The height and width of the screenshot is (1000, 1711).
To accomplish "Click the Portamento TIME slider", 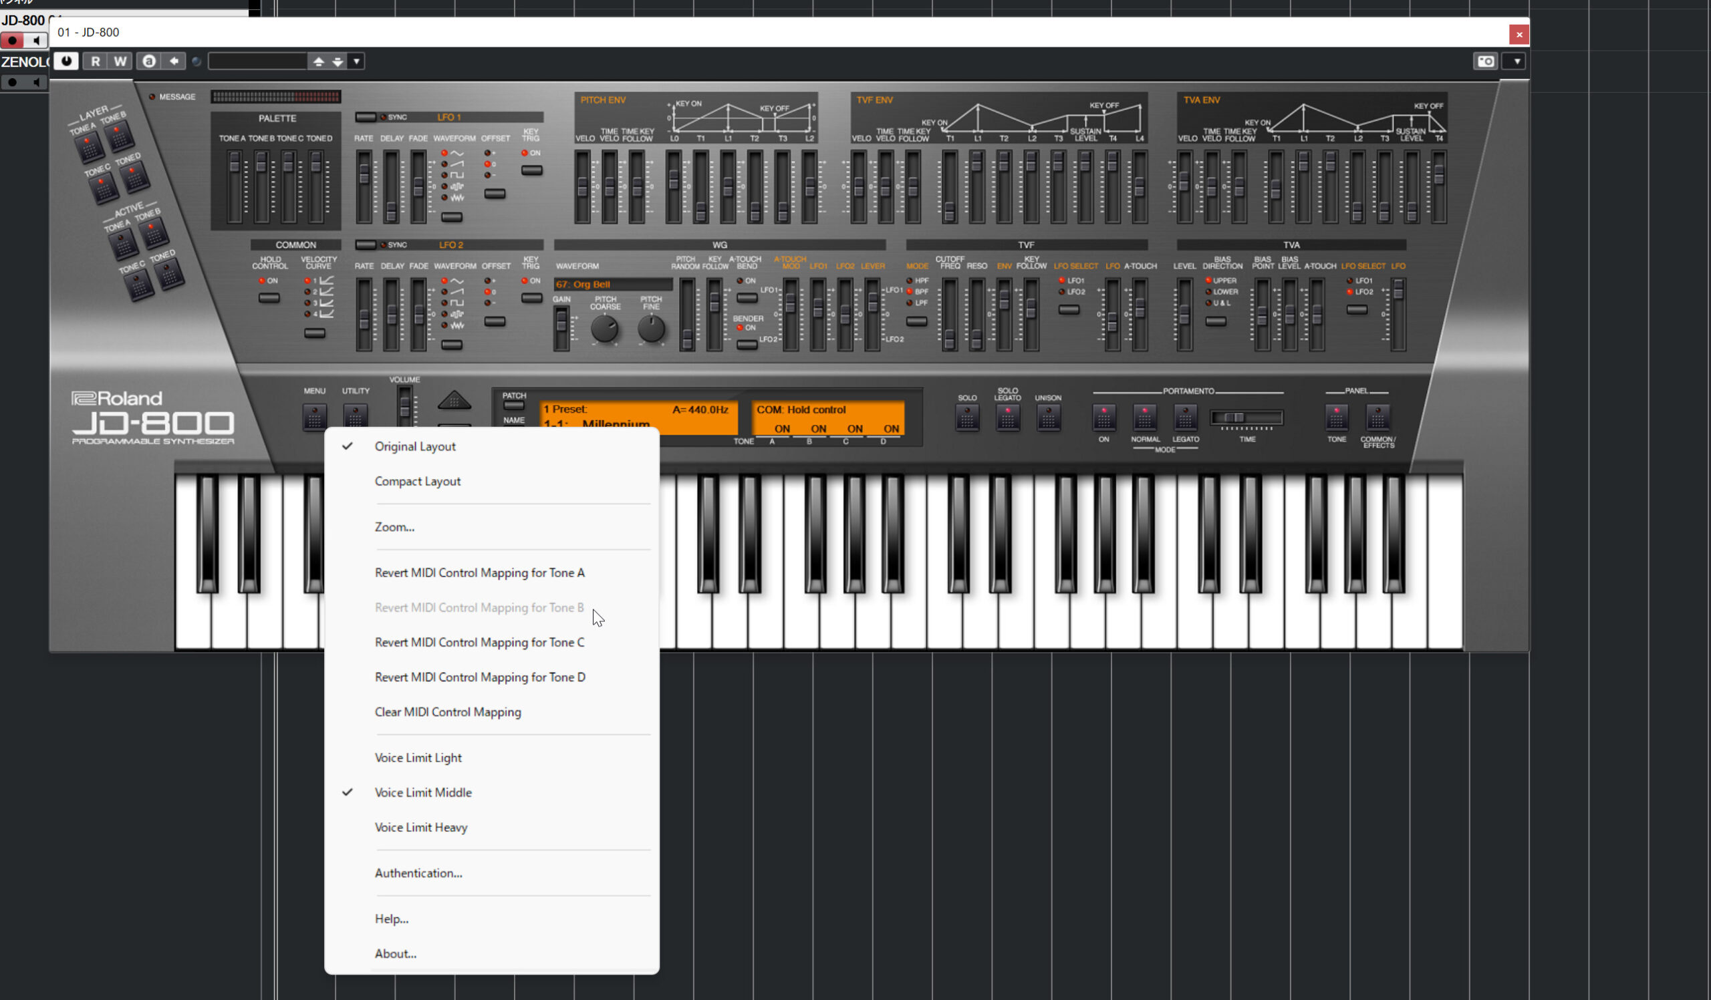I will [1246, 418].
